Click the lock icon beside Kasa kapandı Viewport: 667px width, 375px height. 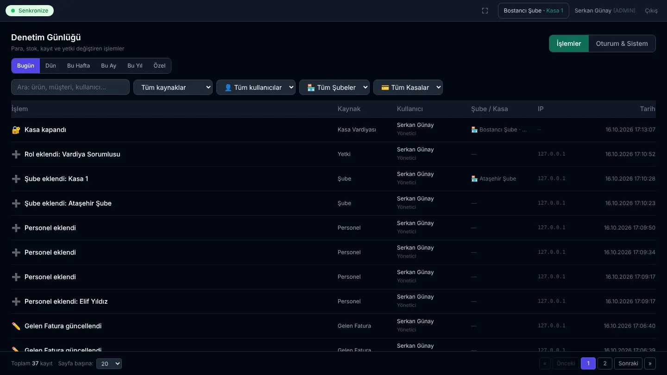click(x=16, y=130)
